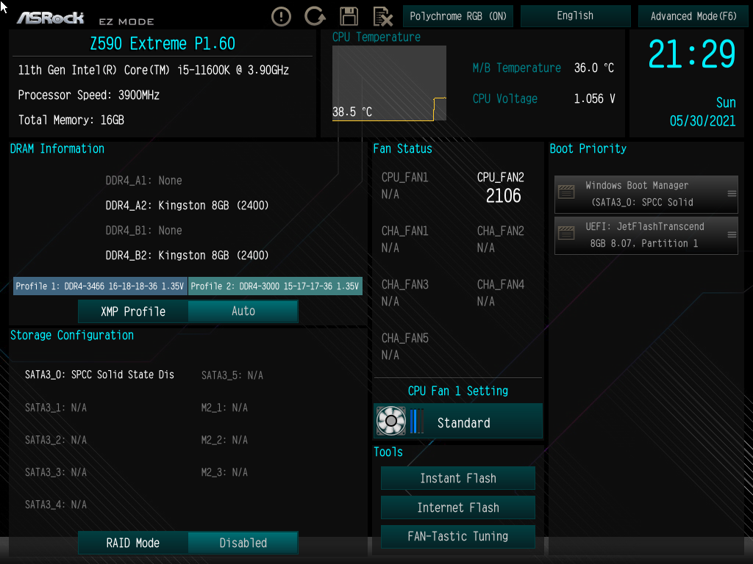Click CPU_FAN1 fan status
The image size is (753, 564).
tap(405, 186)
